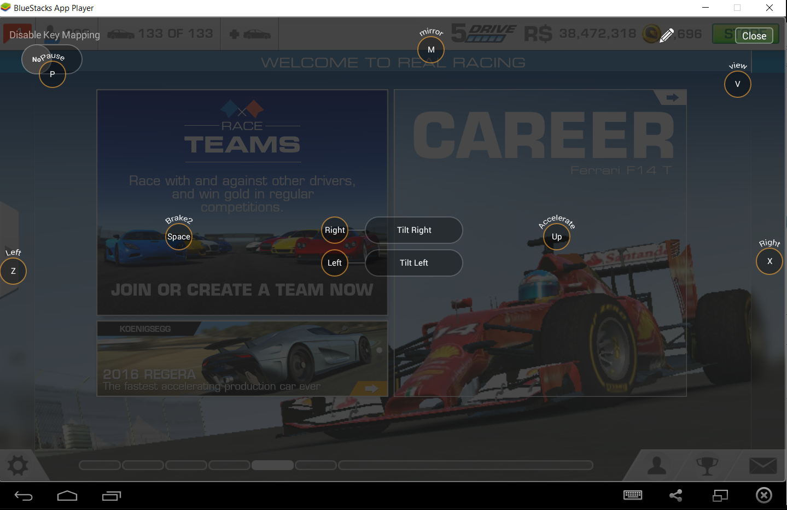787x510 pixels.
Task: Close the key mapping overlay
Action: tap(754, 36)
